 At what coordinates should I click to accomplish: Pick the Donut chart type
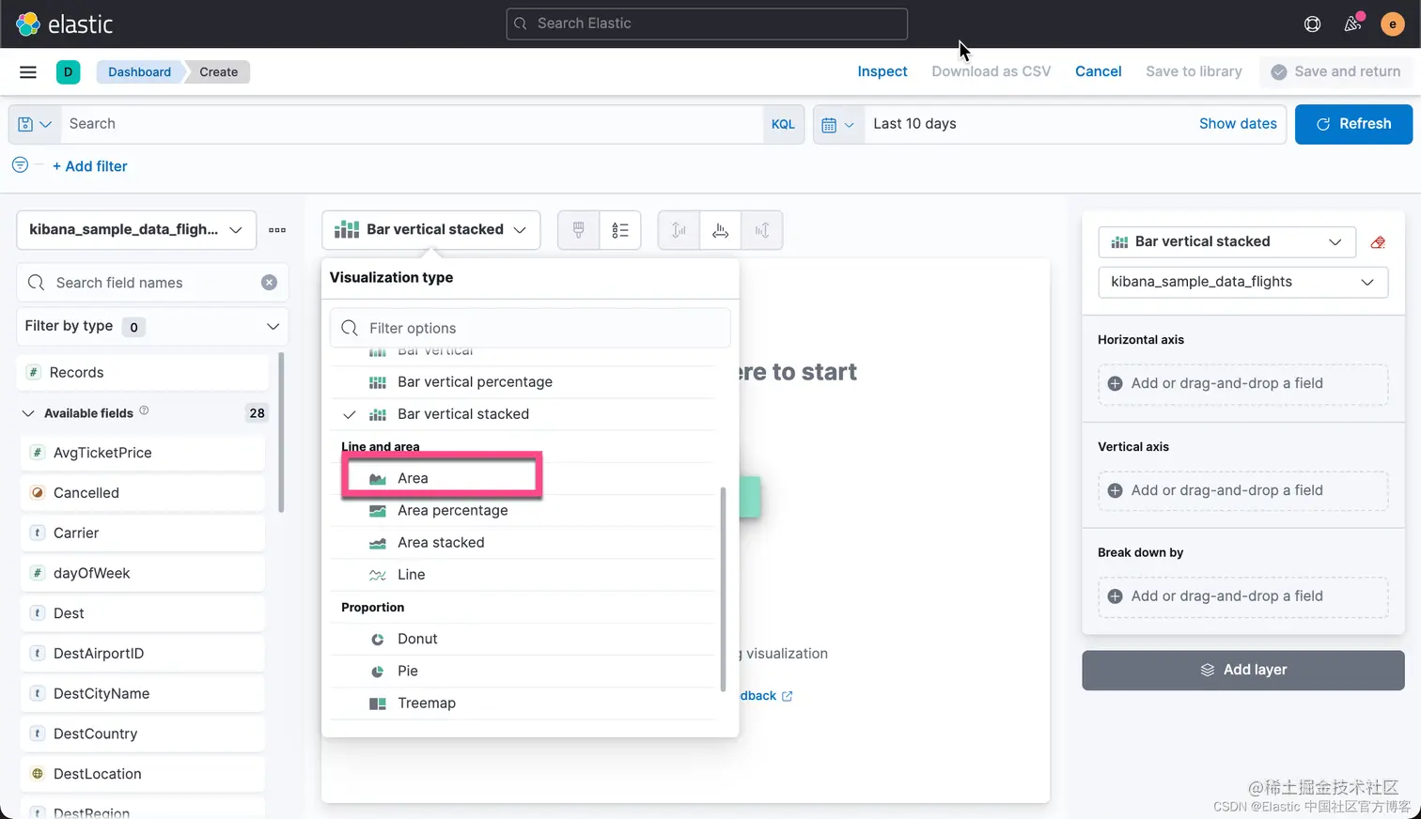[x=523, y=639]
